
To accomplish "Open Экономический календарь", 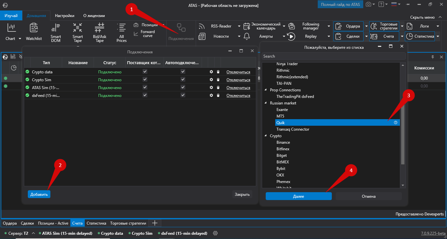I will click(262, 26).
